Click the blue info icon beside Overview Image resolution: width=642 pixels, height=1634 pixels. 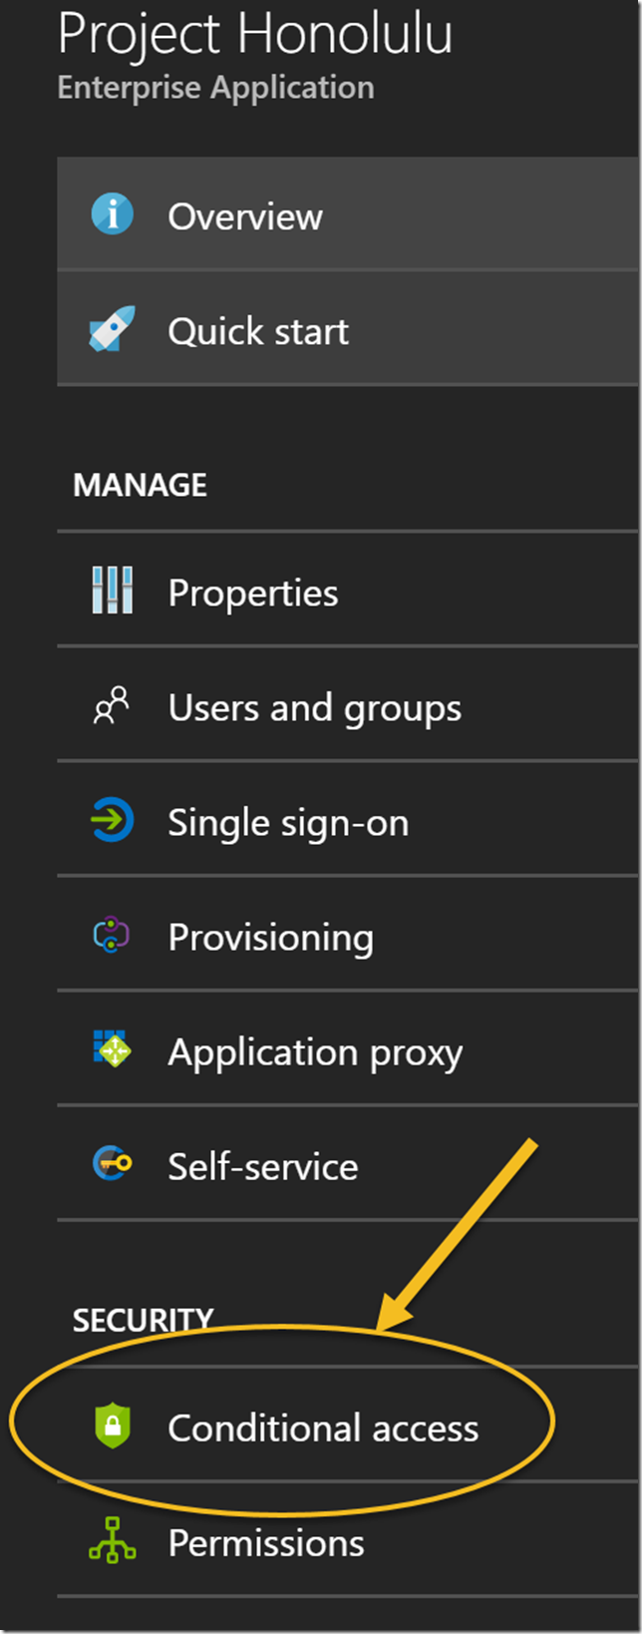[112, 214]
